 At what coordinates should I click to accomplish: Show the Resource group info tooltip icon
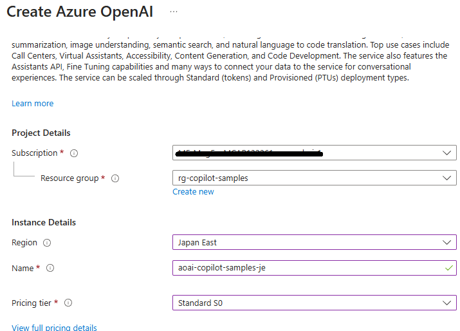pos(116,178)
